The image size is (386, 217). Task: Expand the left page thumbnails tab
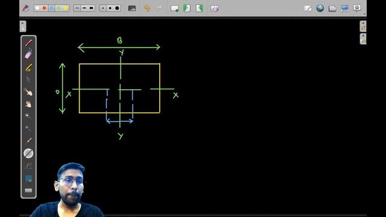[x=23, y=26]
